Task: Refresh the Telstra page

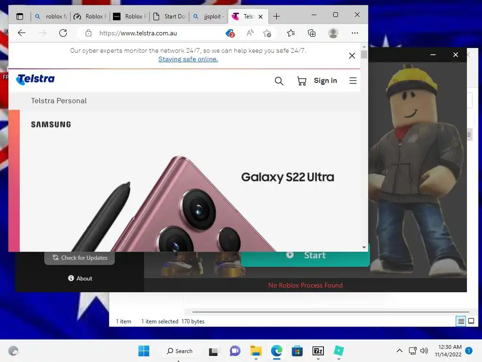Action: click(x=63, y=33)
